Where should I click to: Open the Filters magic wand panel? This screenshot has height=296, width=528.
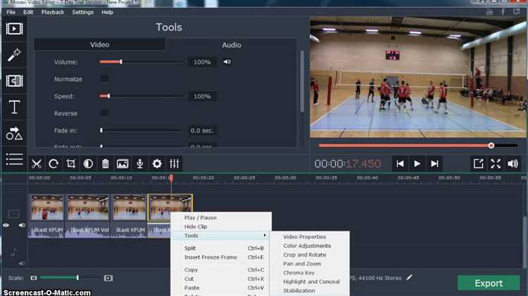point(14,55)
